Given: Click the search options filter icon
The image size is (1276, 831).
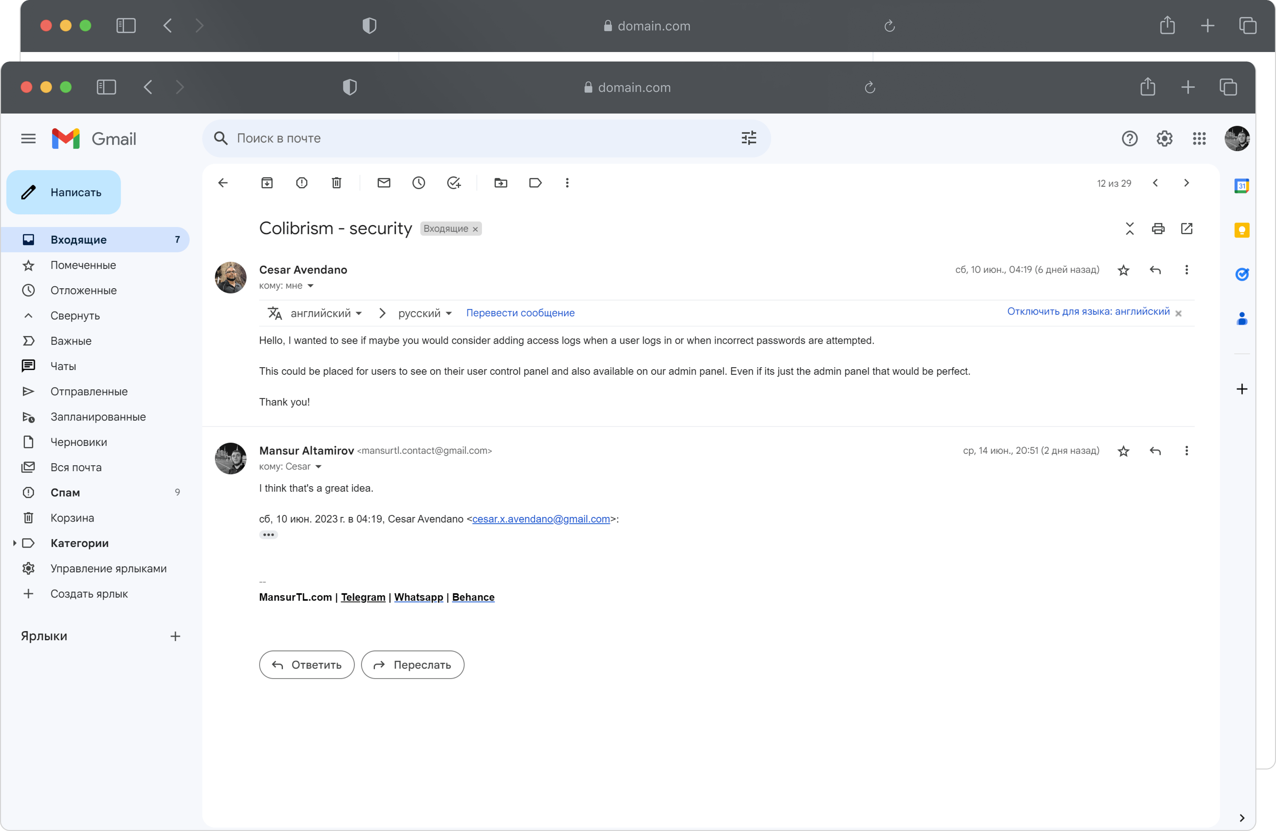Looking at the screenshot, I should click(749, 138).
